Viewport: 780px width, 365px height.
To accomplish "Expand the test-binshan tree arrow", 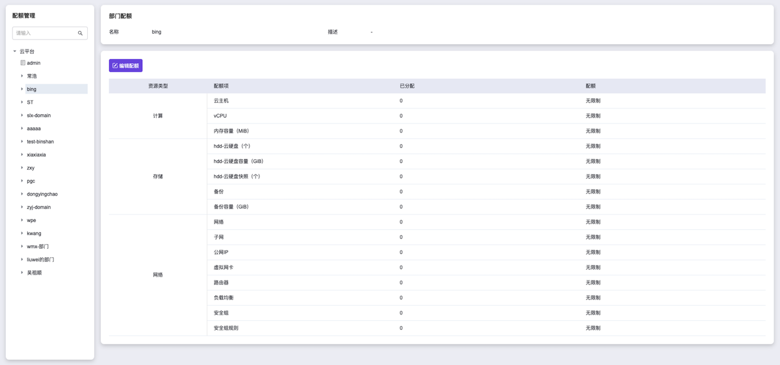I will (22, 142).
